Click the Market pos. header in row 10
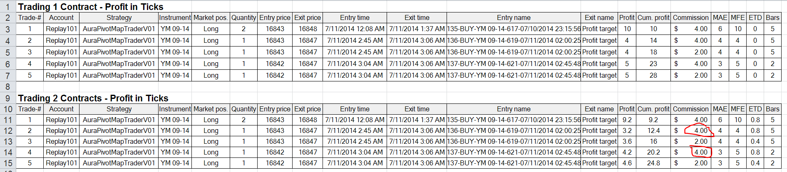 [211, 109]
